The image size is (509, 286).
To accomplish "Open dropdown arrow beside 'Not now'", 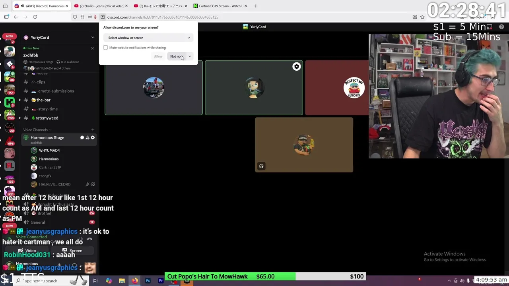I will (190, 56).
